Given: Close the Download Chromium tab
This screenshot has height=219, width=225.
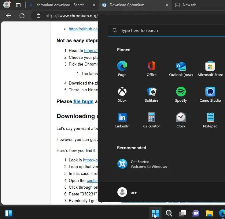Looking at the screenshot, I should (x=167, y=5).
